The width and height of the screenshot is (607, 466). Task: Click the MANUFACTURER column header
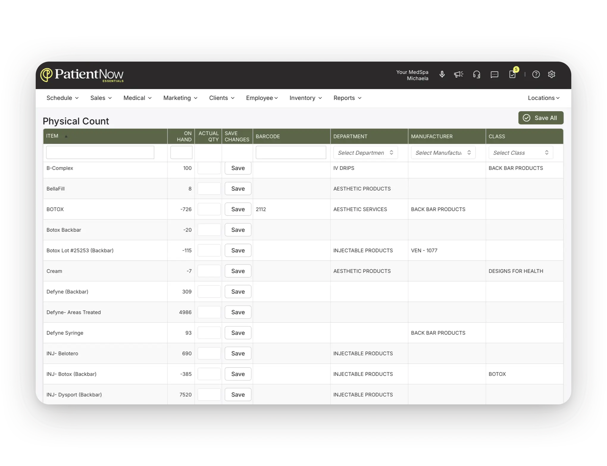pyautogui.click(x=447, y=136)
